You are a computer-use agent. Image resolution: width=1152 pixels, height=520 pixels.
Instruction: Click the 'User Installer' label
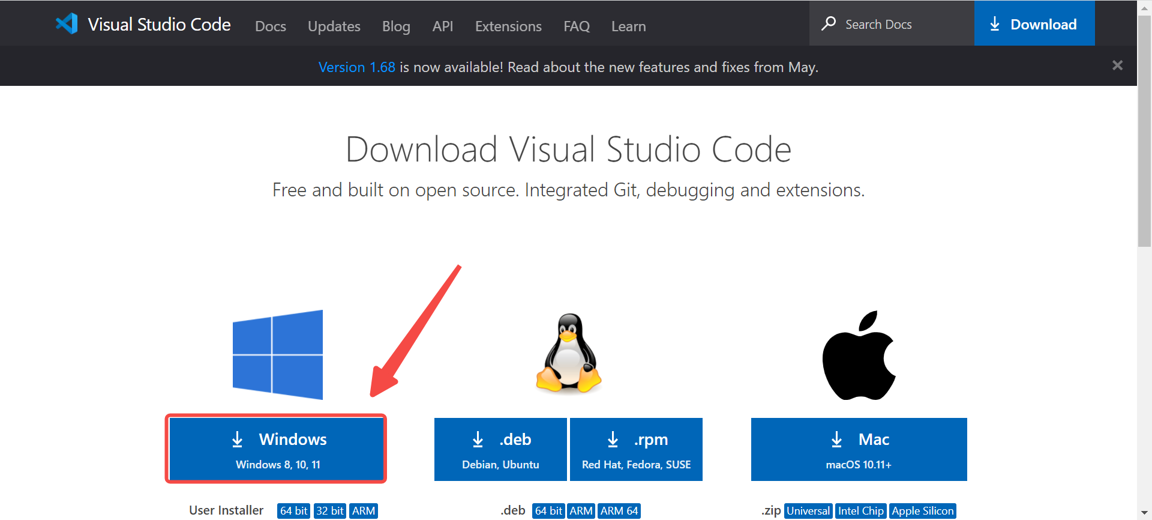[226, 510]
